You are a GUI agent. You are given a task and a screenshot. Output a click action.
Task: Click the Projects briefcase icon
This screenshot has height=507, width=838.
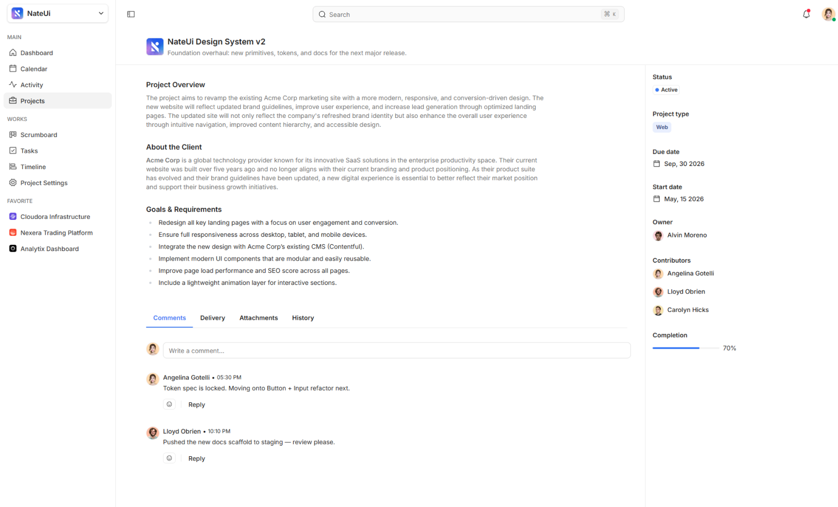[13, 101]
